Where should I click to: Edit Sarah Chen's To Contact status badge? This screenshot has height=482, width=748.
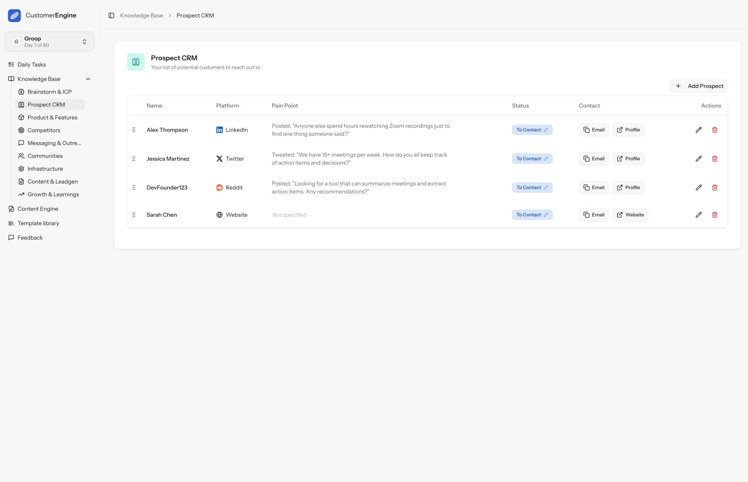pyautogui.click(x=532, y=215)
